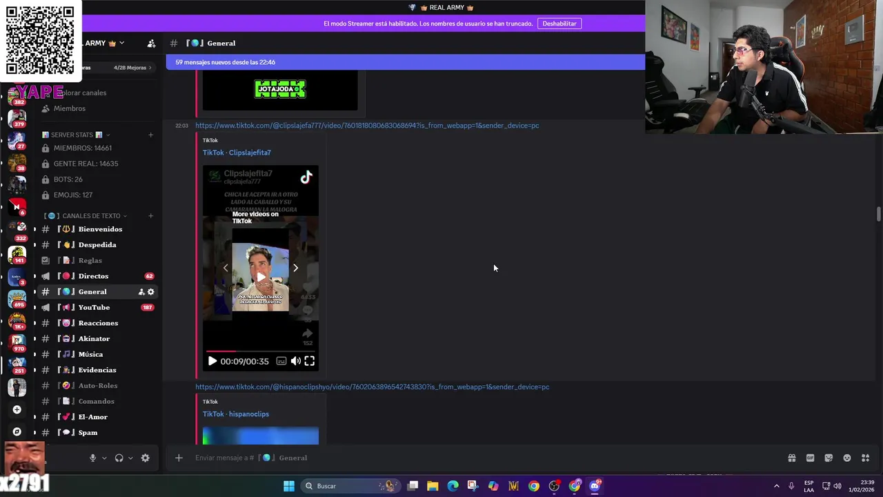Open server icon with 382 badge
The image size is (883, 497).
17,97
